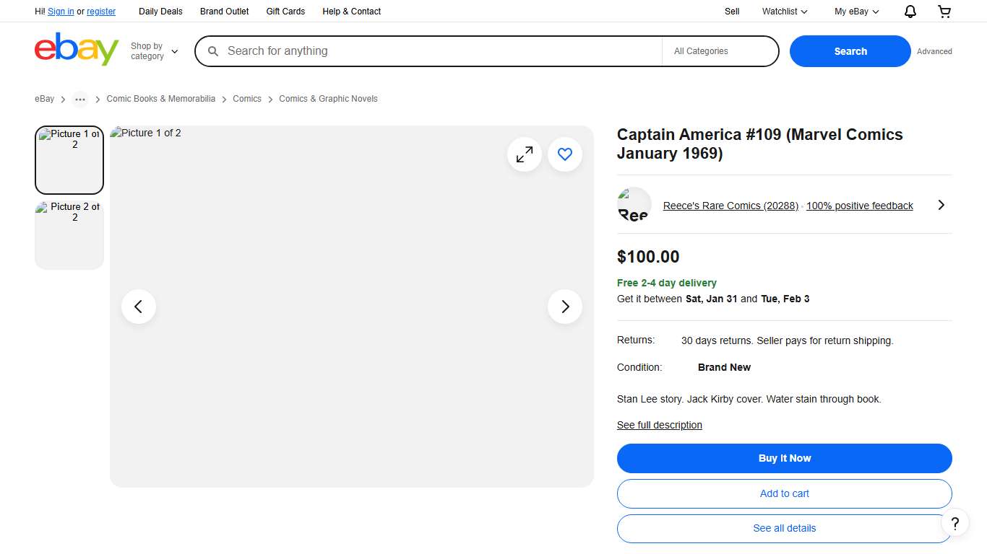Show the previous picture arrow

(x=139, y=307)
